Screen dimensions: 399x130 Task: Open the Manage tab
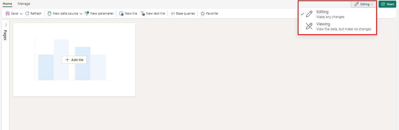24,4
